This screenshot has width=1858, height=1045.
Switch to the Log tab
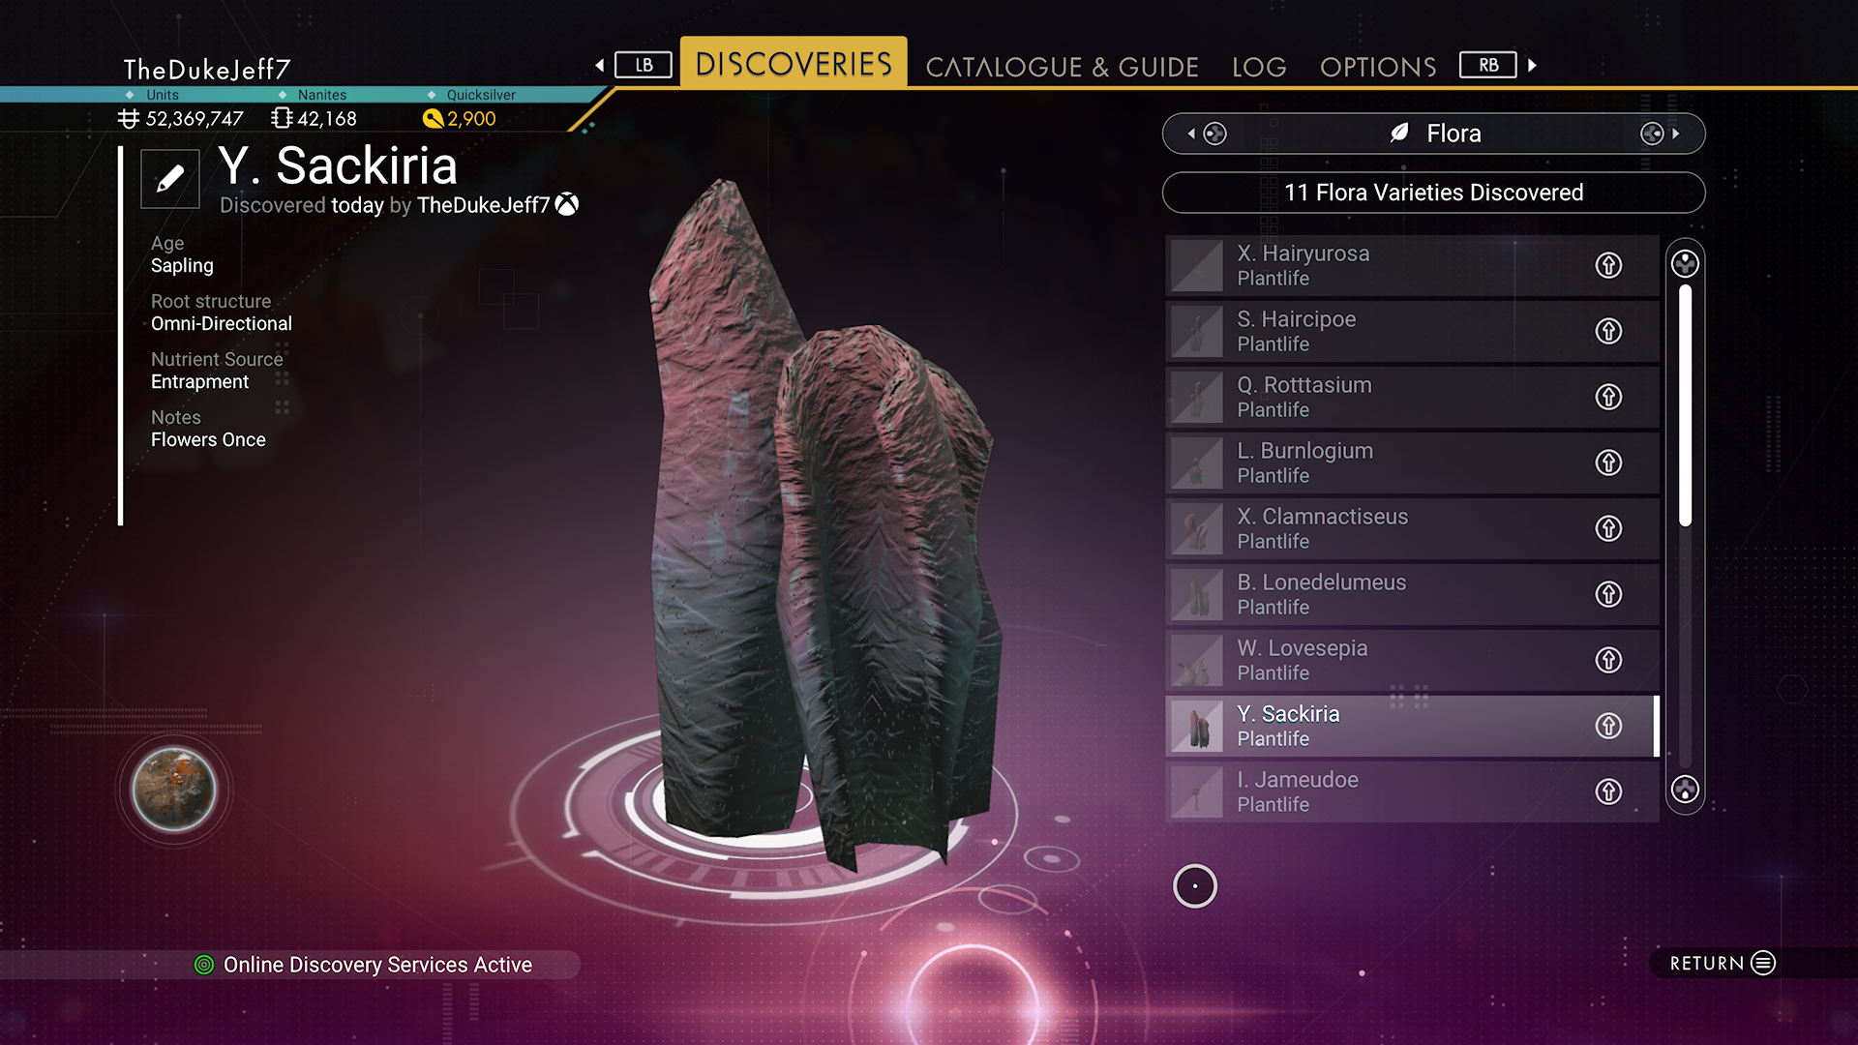pyautogui.click(x=1259, y=67)
